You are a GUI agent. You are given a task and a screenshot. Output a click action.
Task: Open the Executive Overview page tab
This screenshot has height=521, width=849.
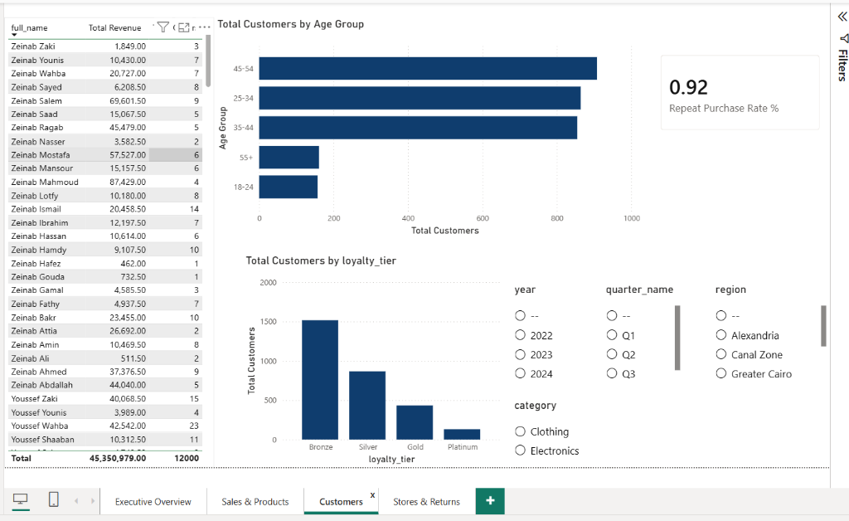tap(153, 501)
